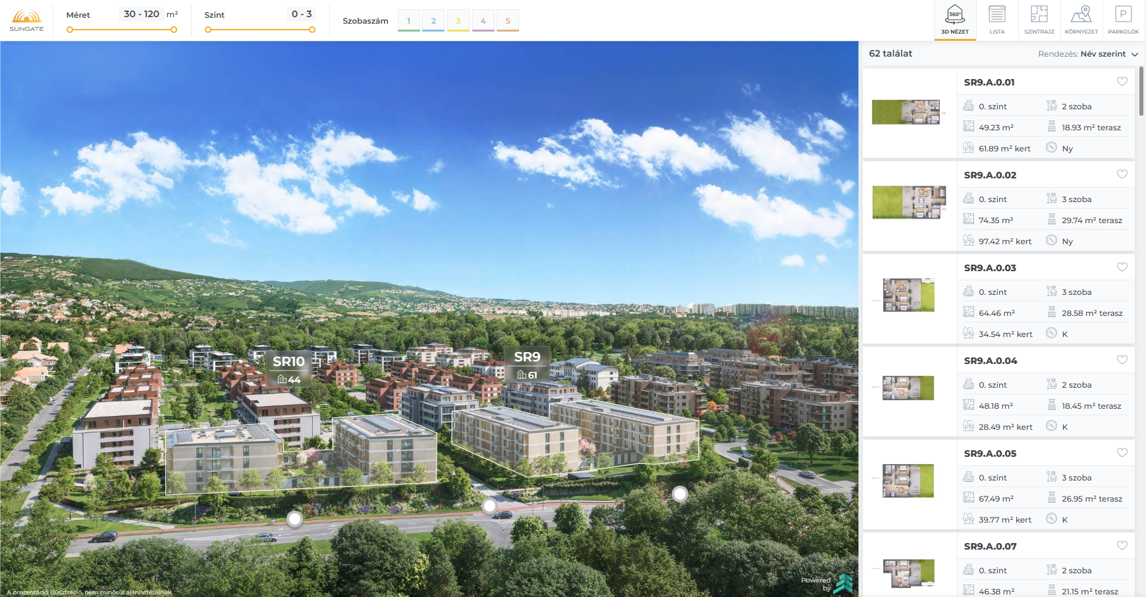Viewport: 1146px width, 597px height.
Task: Favorite apartment SR9.A.0.01 with the heart icon
Action: coord(1122,82)
